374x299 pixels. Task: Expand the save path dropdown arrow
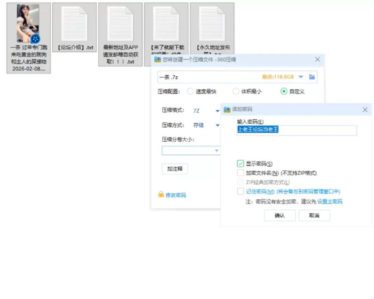301,77
